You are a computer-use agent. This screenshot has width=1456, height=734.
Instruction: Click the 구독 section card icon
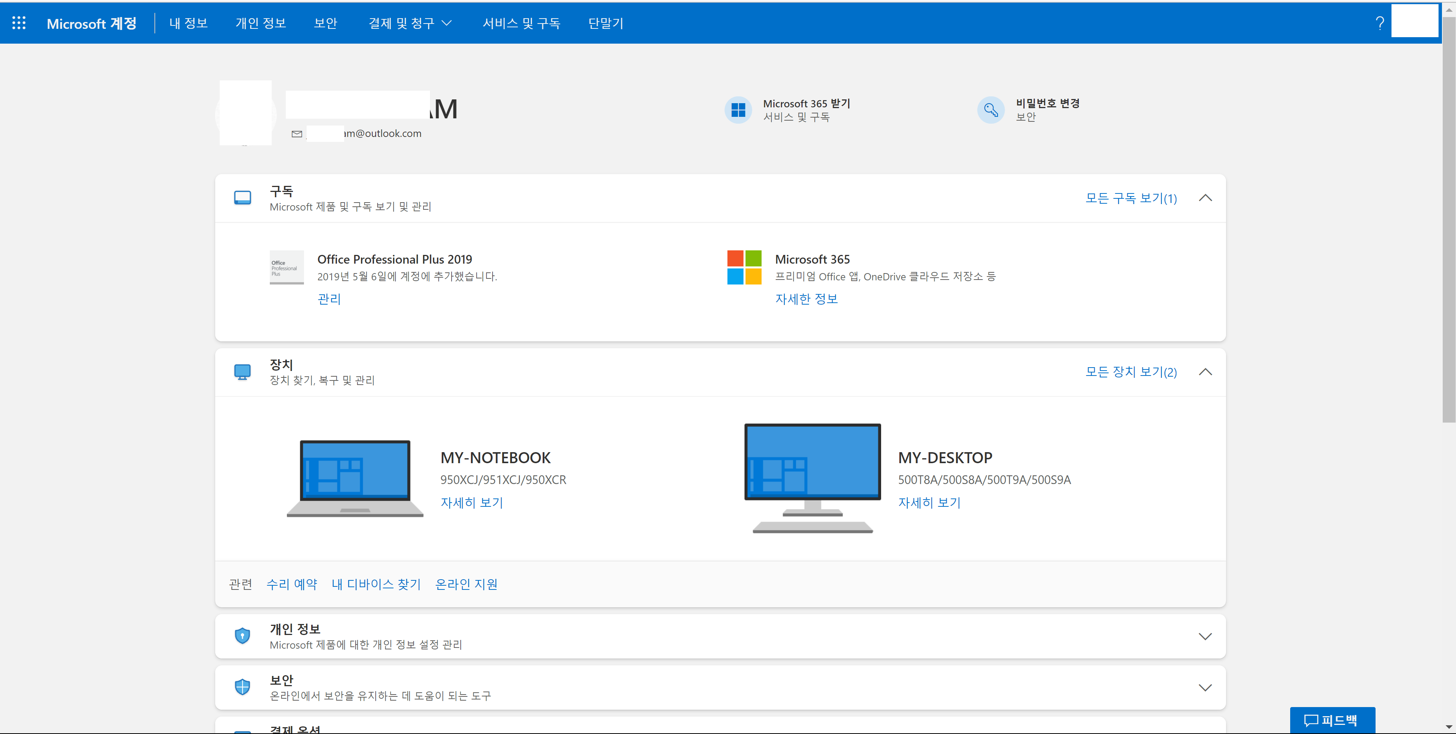242,198
